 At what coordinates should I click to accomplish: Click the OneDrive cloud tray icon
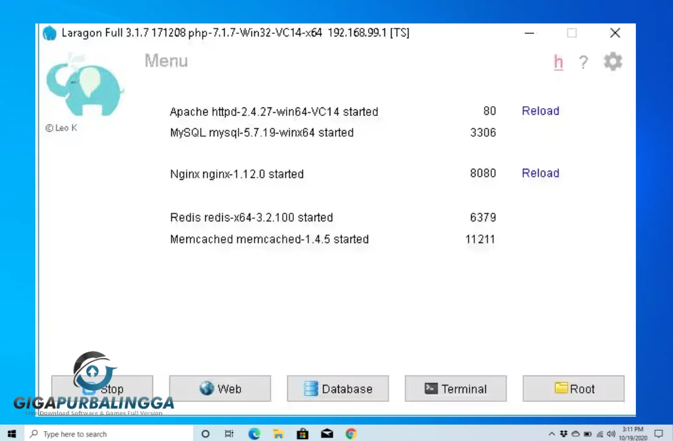(575, 434)
